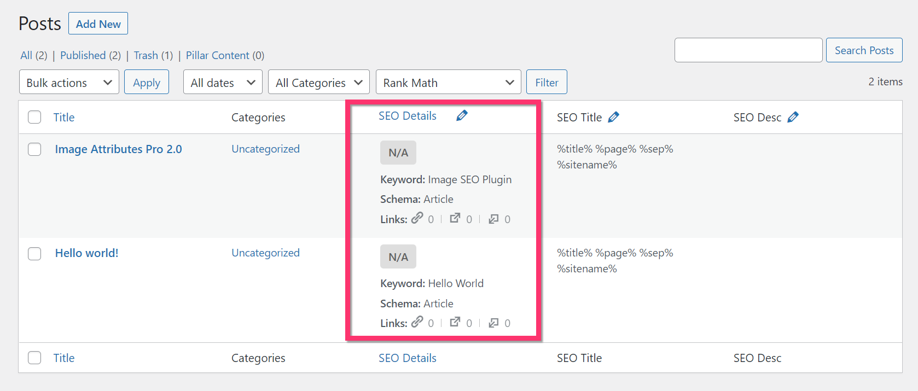
Task: Click incoming links icon for Image Attributes Pro
Action: (x=493, y=219)
